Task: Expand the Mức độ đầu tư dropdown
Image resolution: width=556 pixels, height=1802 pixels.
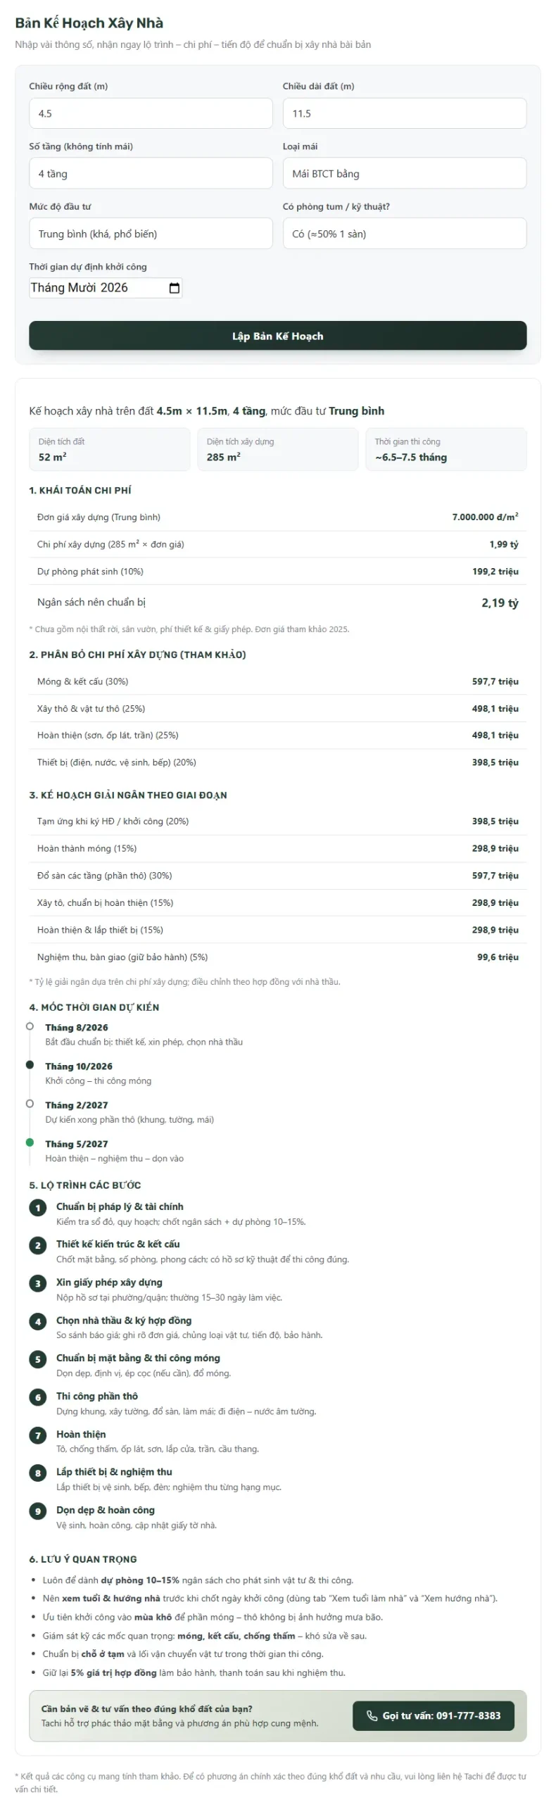Action: click(151, 234)
